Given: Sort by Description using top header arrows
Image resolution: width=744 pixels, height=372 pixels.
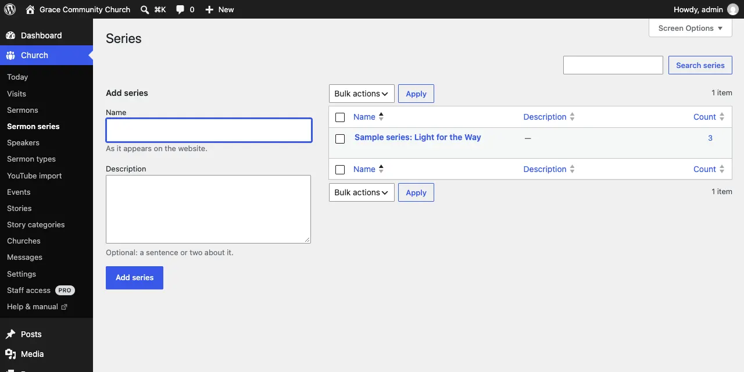Looking at the screenshot, I should (572, 117).
